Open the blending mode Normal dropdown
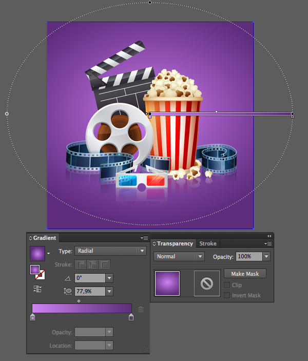308x361 pixels. click(179, 256)
